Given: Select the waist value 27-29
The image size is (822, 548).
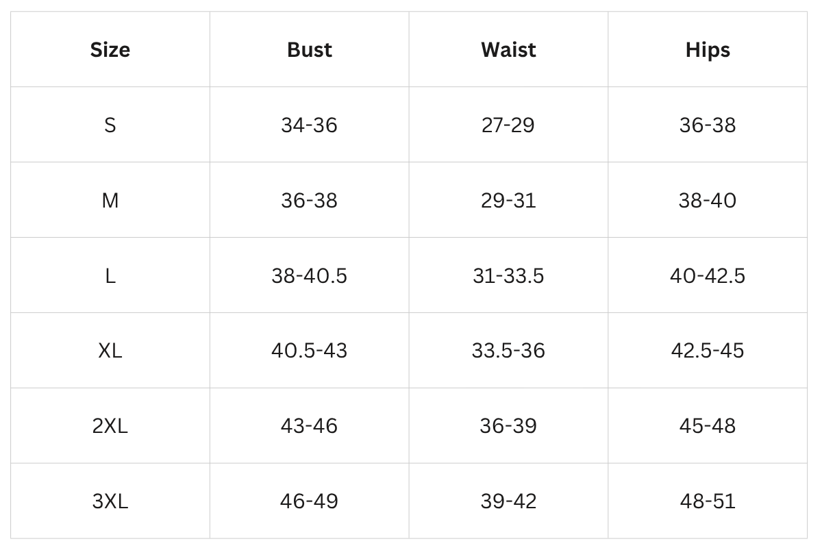Looking at the screenshot, I should tap(508, 125).
